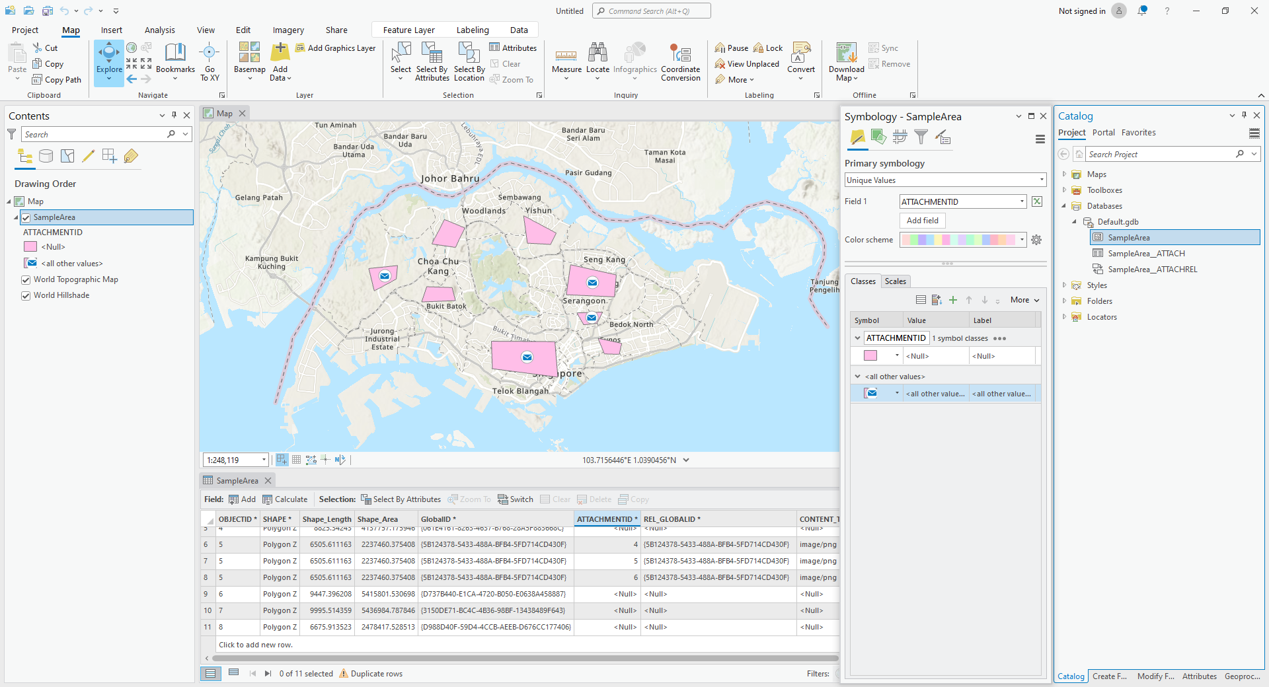Click the Infographics tool
Image resolution: width=1269 pixels, height=687 pixels.
pos(634,61)
